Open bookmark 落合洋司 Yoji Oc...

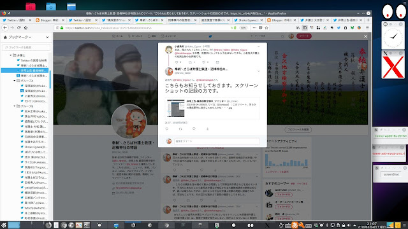tap(34, 116)
